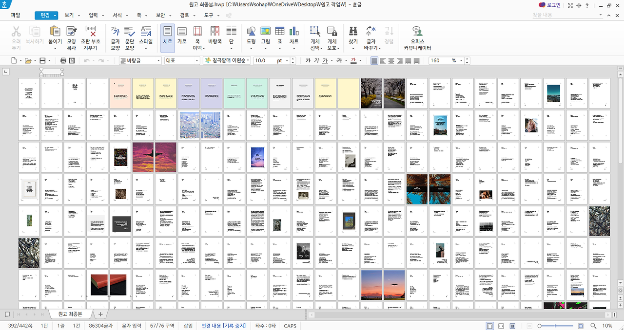Toggle strikethrough 가 formatting

click(339, 61)
